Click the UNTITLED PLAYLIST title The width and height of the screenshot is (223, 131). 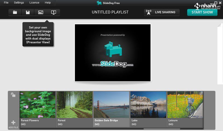[110, 12]
